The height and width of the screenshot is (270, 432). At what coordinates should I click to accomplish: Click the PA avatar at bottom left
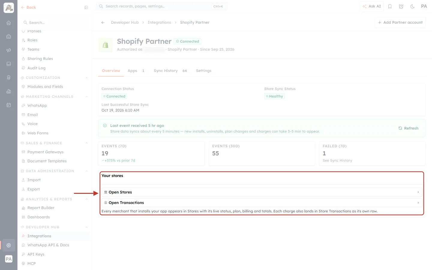tap(9, 259)
